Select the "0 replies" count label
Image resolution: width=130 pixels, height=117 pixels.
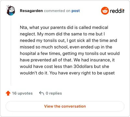54,93
